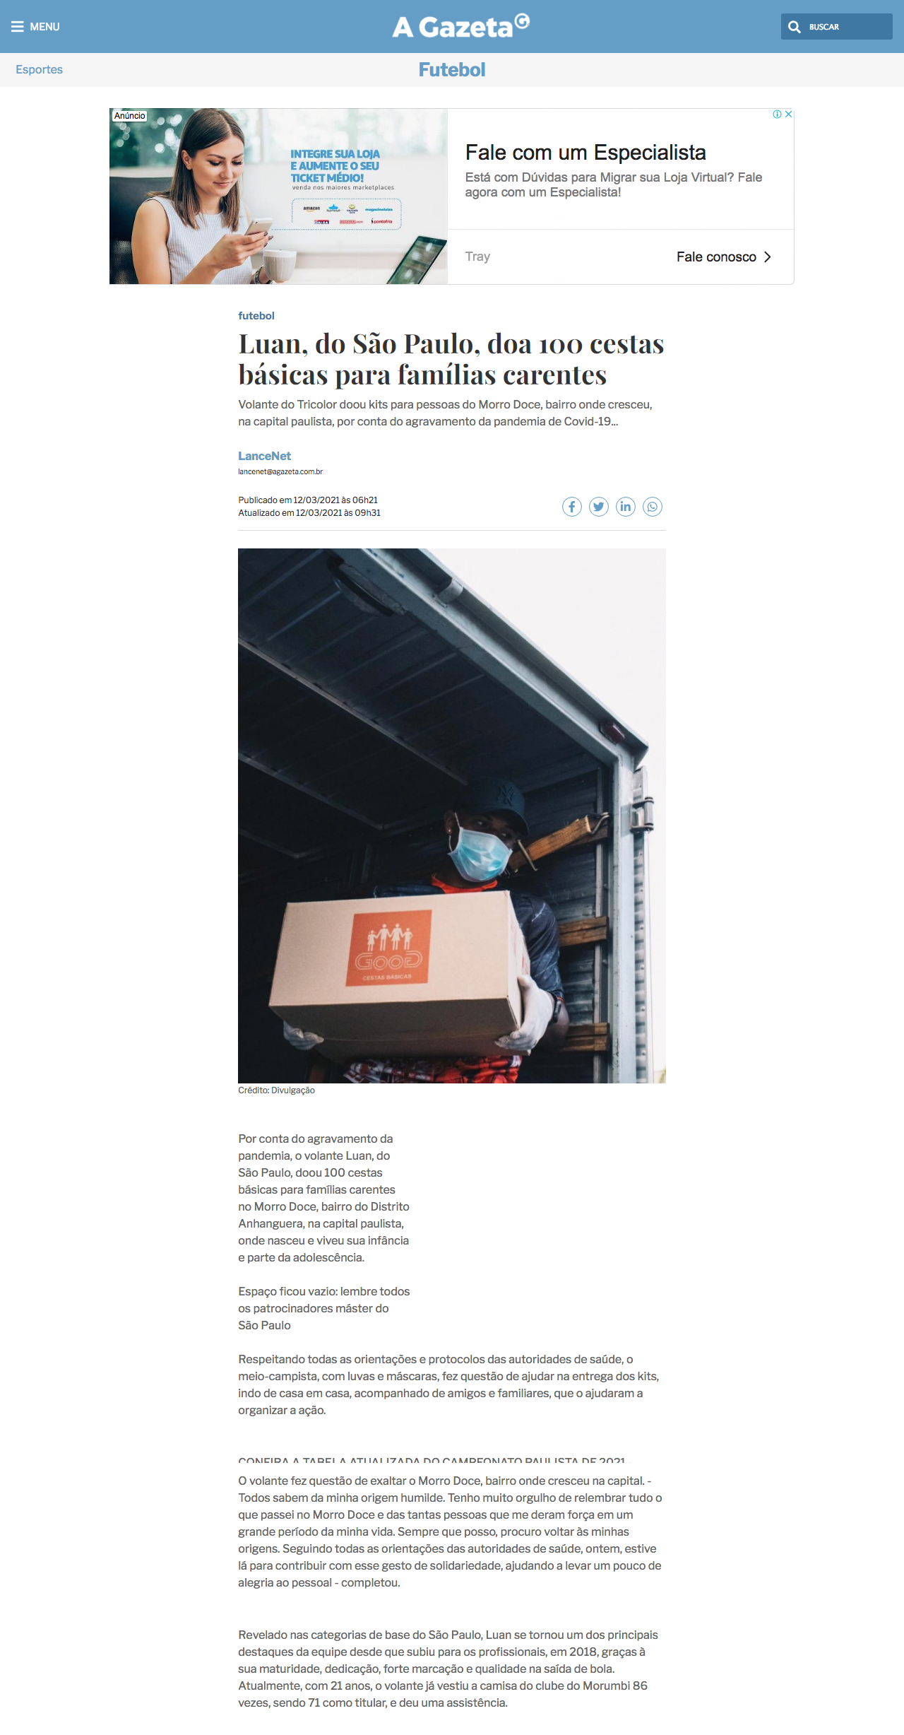Open Fale com um Especialista ad title

pos(585,153)
